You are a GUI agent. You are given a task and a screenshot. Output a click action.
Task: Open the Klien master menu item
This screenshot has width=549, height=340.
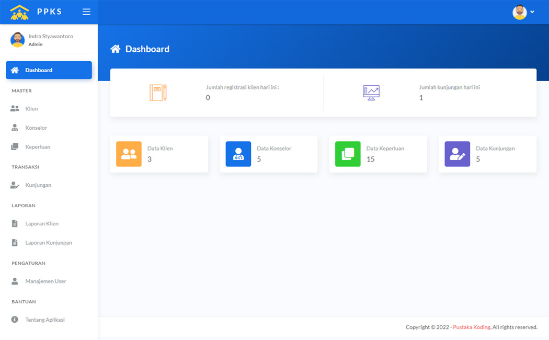coord(31,109)
